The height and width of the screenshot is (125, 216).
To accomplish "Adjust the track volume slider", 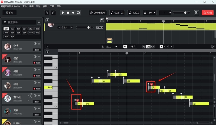I will (x=85, y=27).
